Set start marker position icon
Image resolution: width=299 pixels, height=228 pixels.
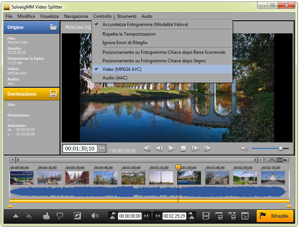click(113, 216)
